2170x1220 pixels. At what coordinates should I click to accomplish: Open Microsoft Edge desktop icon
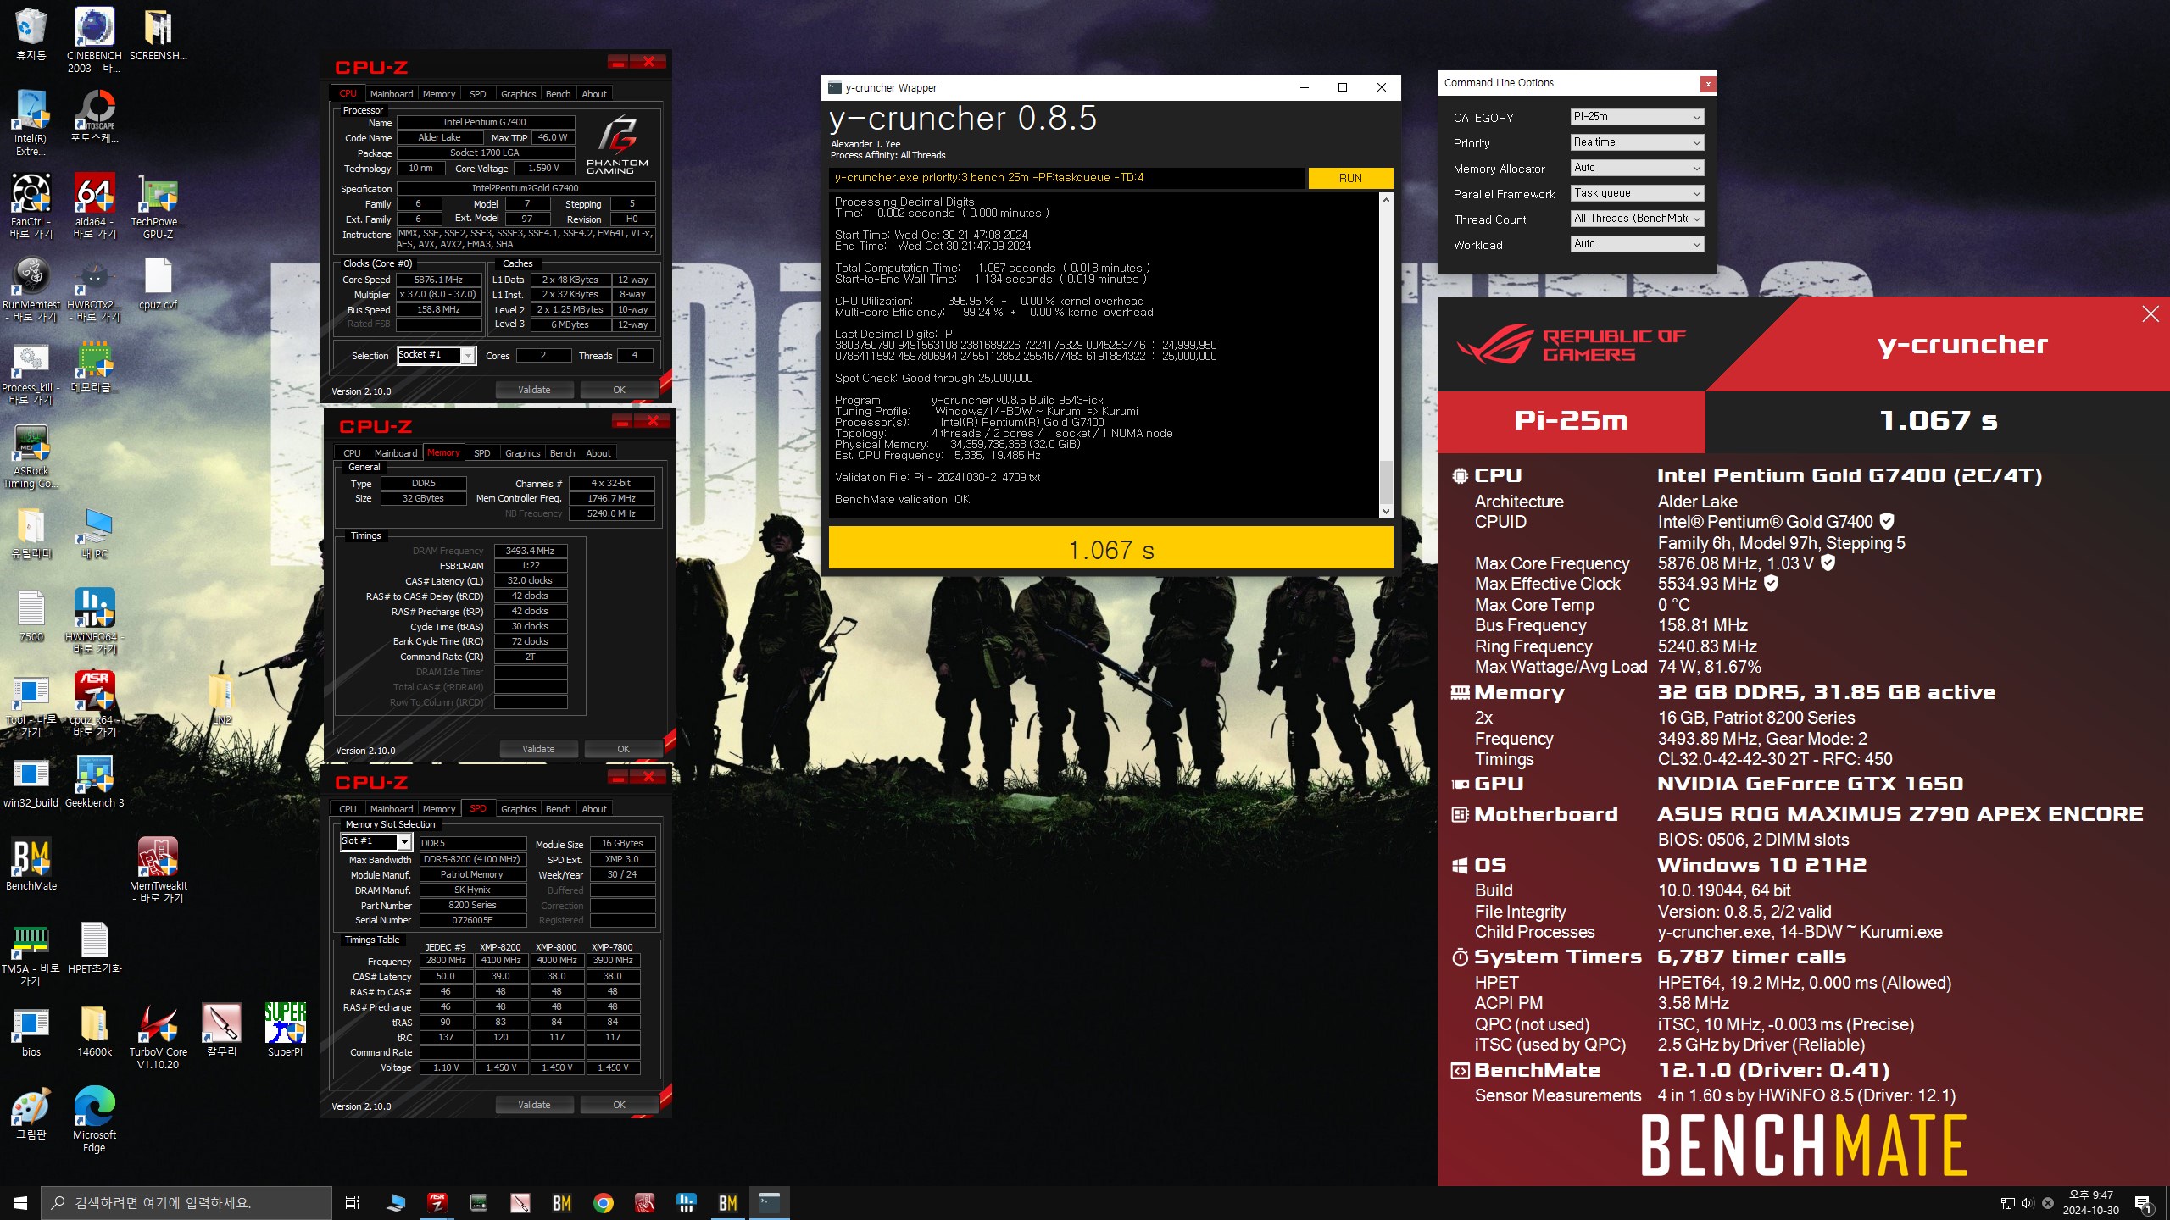(x=94, y=1118)
